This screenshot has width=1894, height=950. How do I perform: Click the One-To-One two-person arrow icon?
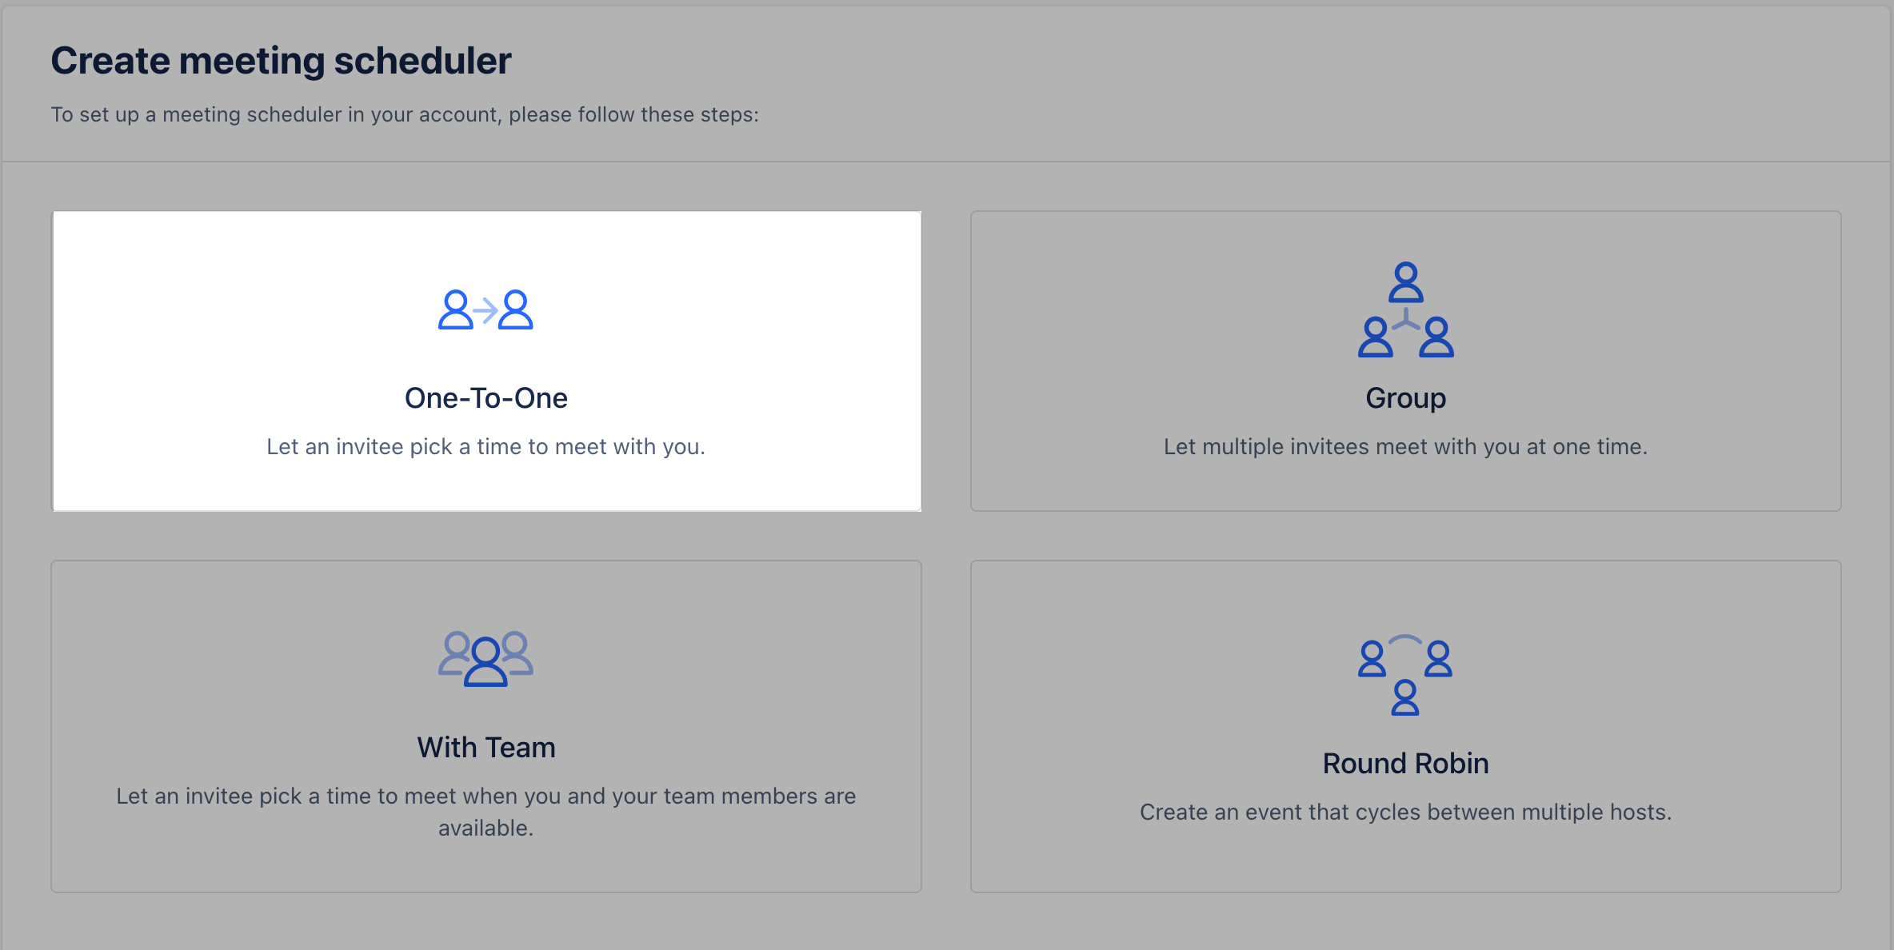(485, 309)
